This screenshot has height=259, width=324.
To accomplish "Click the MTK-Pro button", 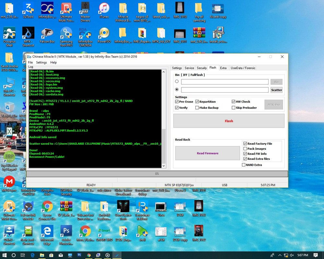I will (x=274, y=105).
